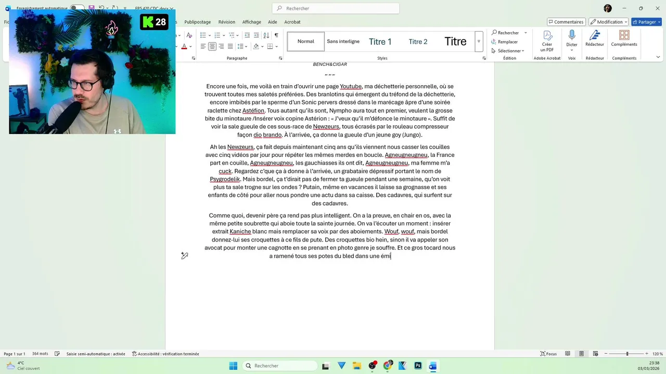Open shading color dropdown arrow
The height and width of the screenshot is (374, 666).
tap(262, 46)
